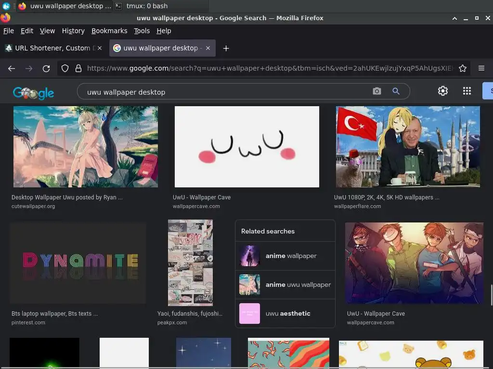Open the File menu
Viewport: 493px width, 369px height.
[x=9, y=31]
